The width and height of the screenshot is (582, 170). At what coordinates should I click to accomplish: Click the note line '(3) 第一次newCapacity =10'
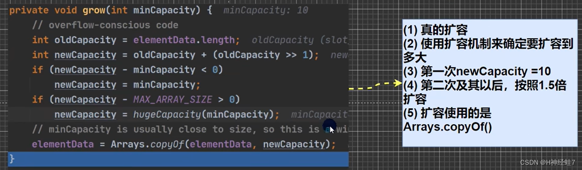(x=477, y=72)
